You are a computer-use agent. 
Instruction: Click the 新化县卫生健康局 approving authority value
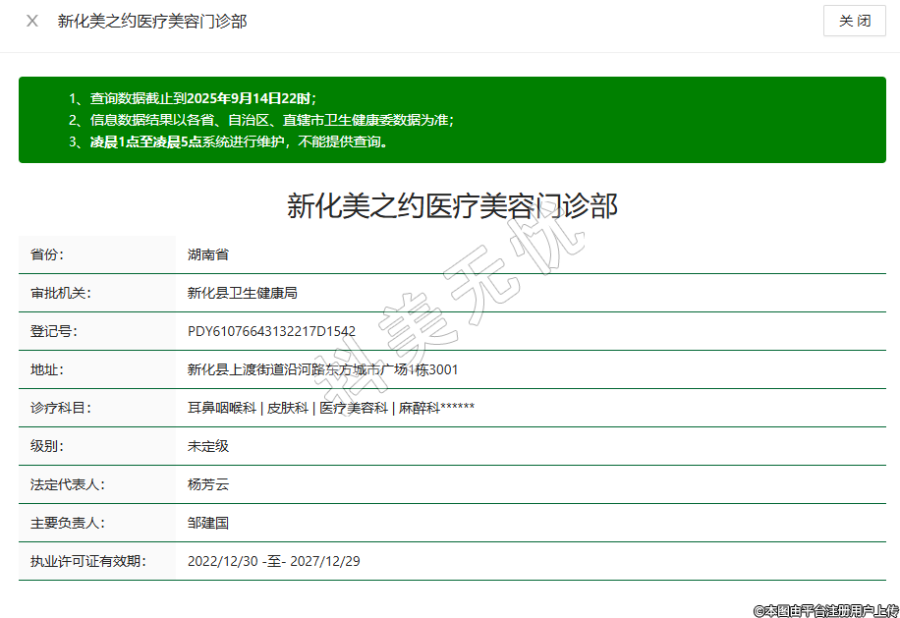click(x=243, y=293)
